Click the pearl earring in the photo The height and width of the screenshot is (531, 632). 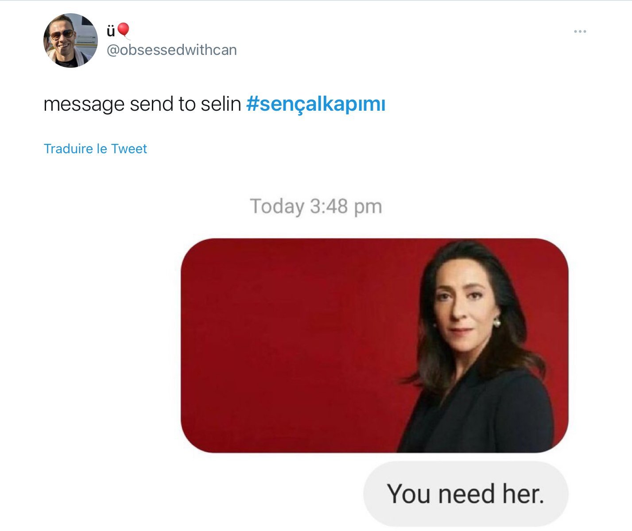pyautogui.click(x=497, y=323)
